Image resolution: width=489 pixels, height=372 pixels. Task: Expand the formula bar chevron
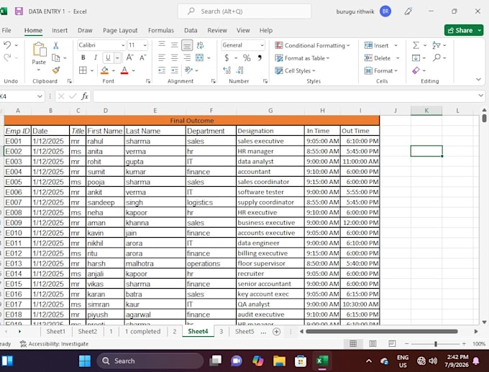tap(480, 96)
